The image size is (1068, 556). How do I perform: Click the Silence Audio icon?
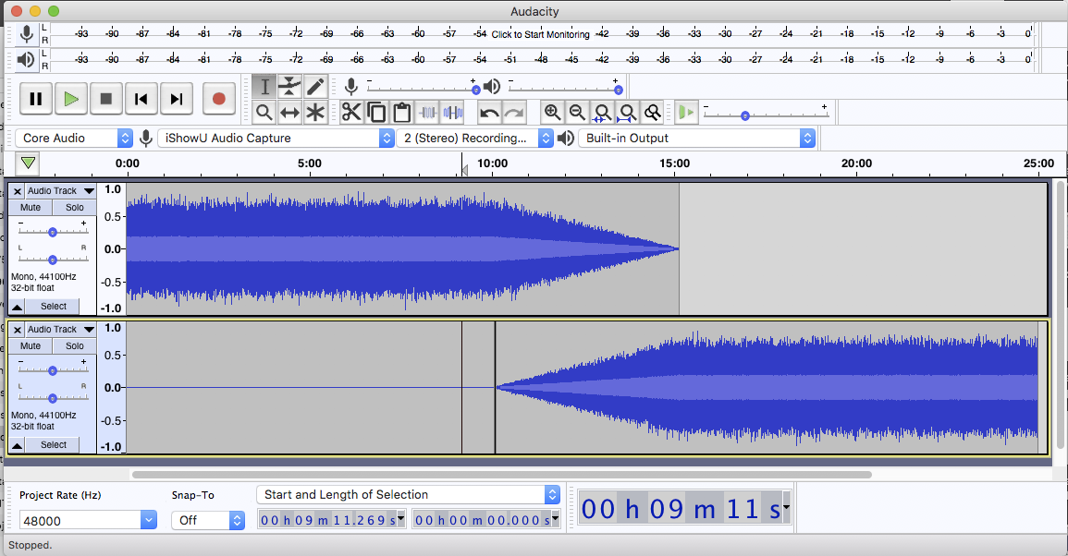click(x=452, y=113)
